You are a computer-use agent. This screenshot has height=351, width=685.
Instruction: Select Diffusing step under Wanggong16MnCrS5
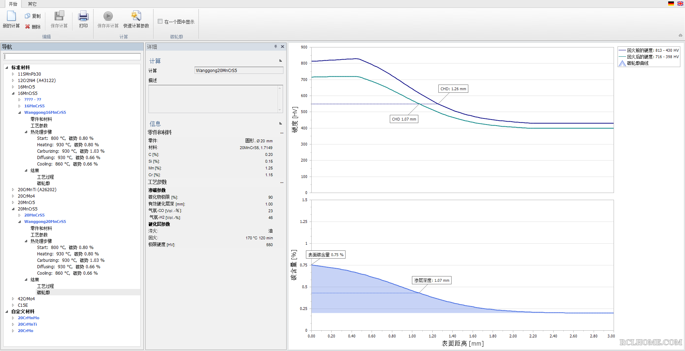point(69,158)
